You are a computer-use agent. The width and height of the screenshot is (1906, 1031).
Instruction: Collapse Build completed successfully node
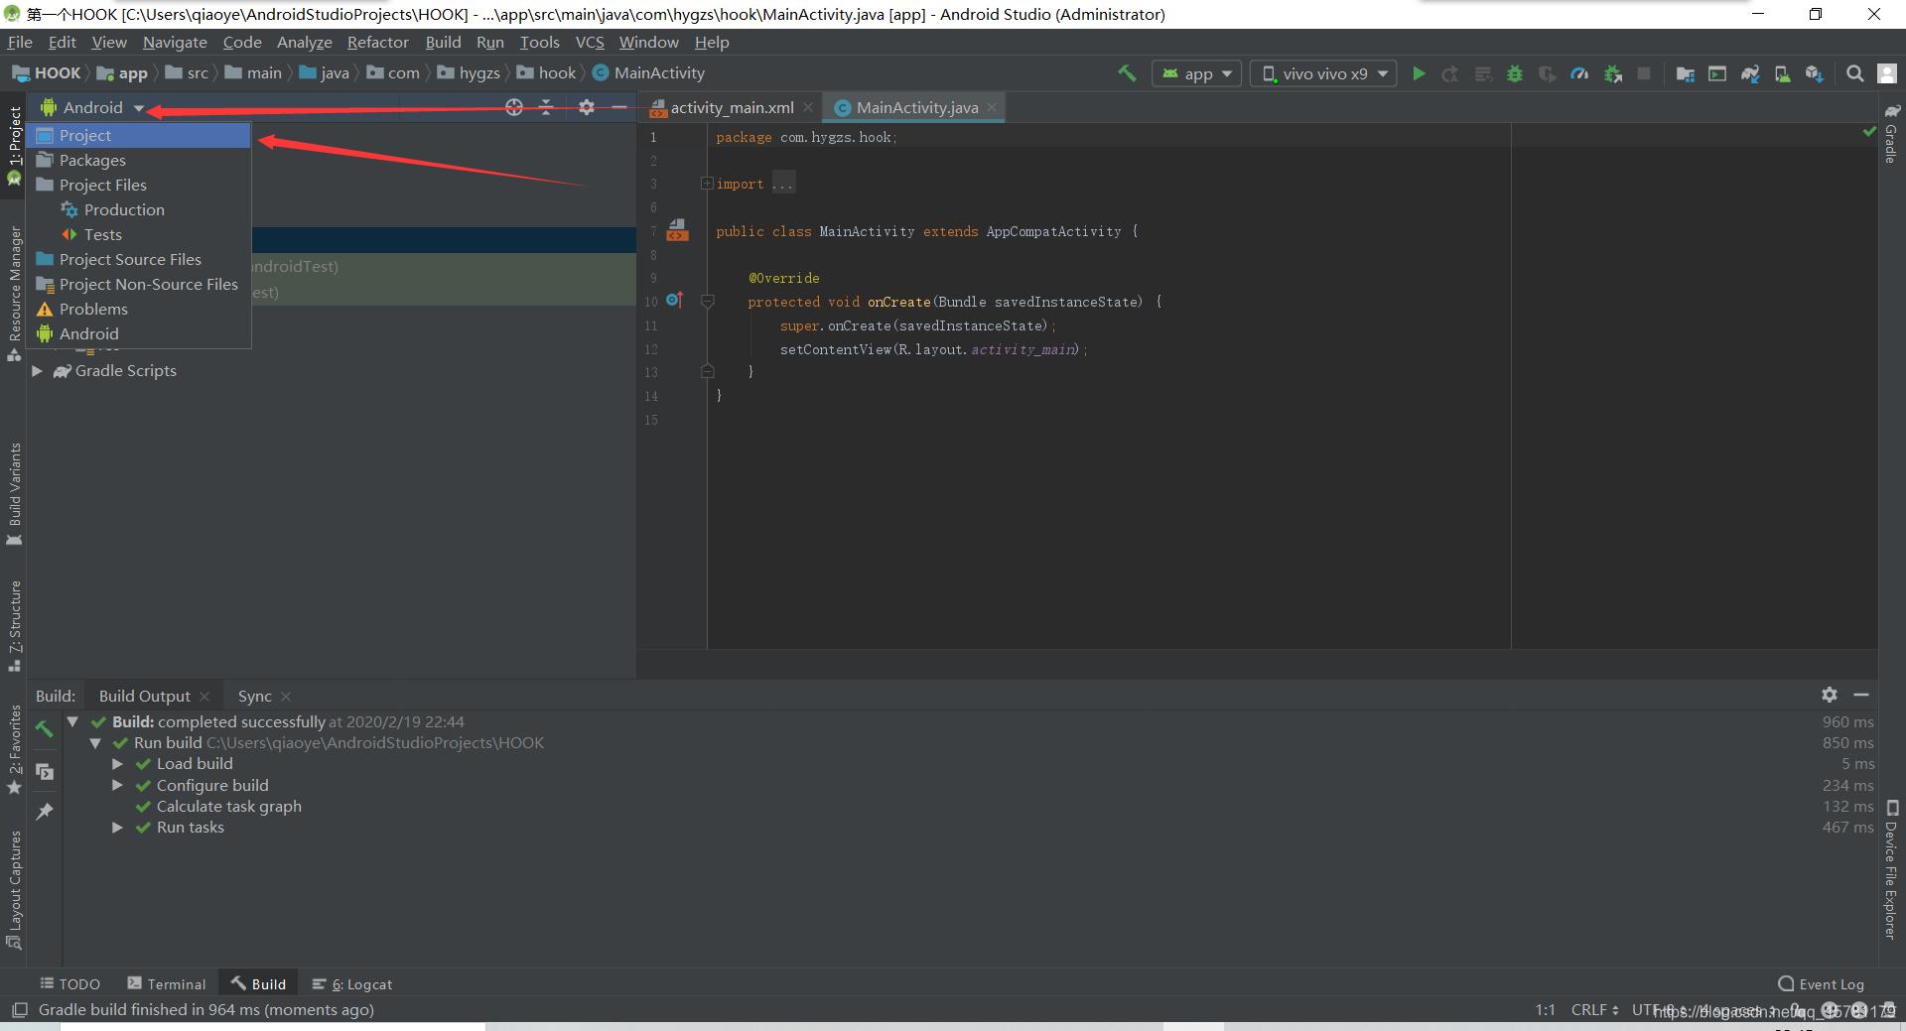coord(72,721)
